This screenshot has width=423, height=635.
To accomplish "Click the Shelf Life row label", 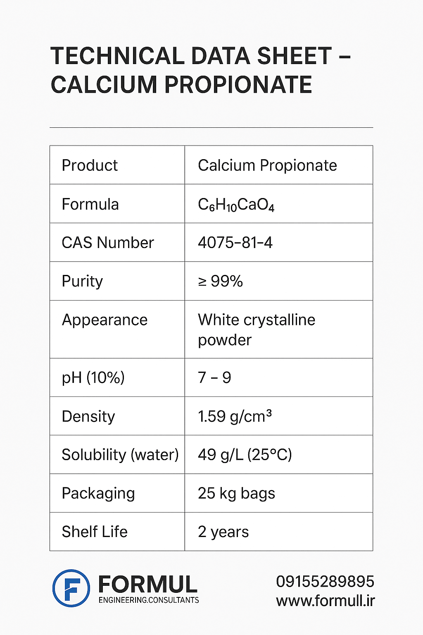I will tap(95, 532).
